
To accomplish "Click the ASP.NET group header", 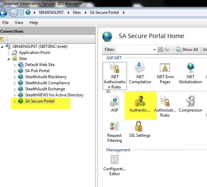I will pyautogui.click(x=114, y=58).
